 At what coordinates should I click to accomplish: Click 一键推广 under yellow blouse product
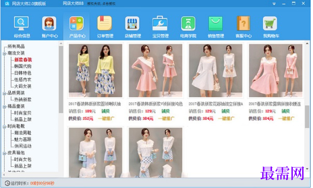[x=106, y=118]
